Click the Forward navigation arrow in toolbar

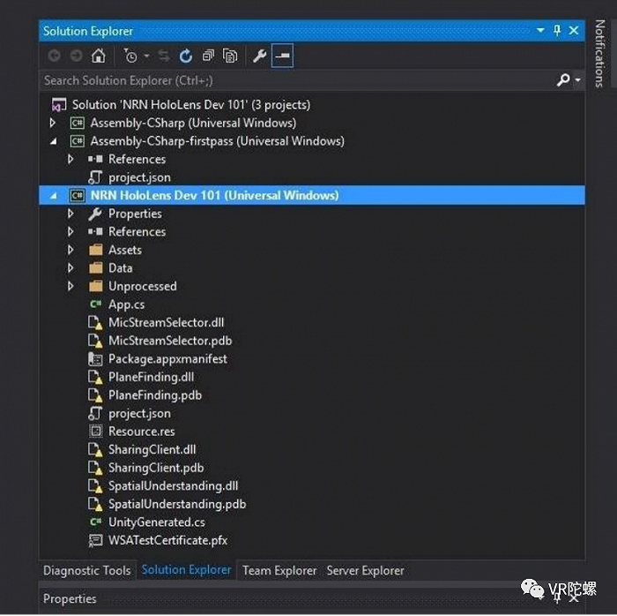click(x=76, y=56)
